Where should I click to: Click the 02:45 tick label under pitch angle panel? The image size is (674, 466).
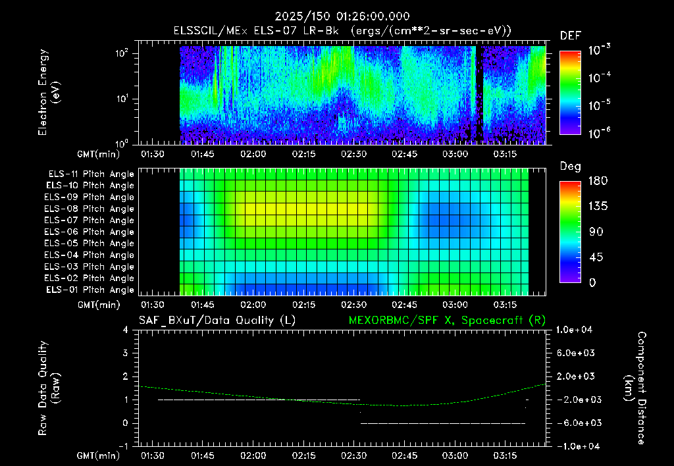coord(404,305)
